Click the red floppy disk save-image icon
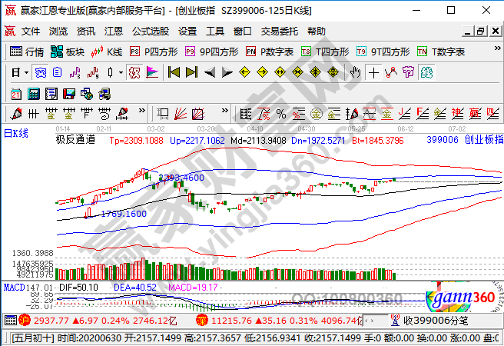504x346 pixels. pos(69,94)
